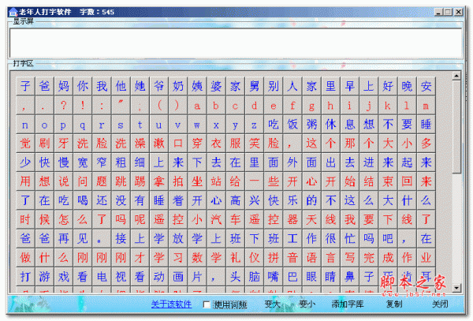Tap the 跳 character key
The image size is (473, 321).
click(x=121, y=181)
